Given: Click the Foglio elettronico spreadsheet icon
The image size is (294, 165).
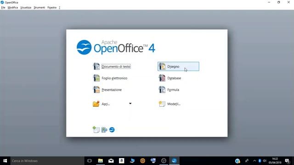Looking at the screenshot, I should pyautogui.click(x=96, y=78).
